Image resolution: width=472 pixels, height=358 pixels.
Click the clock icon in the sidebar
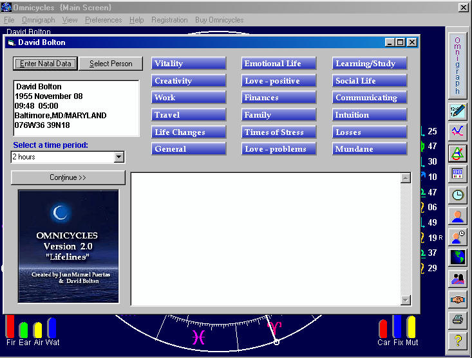458,195
